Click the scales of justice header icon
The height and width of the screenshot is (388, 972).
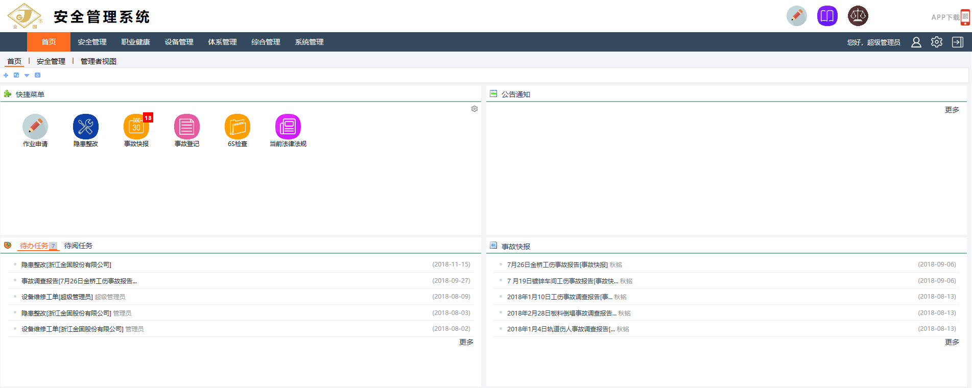point(858,16)
